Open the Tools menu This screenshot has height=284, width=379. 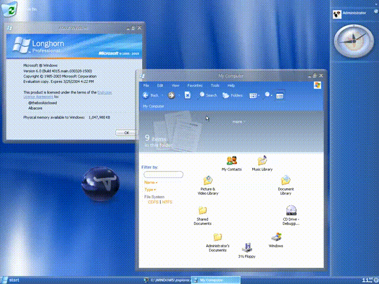point(214,85)
